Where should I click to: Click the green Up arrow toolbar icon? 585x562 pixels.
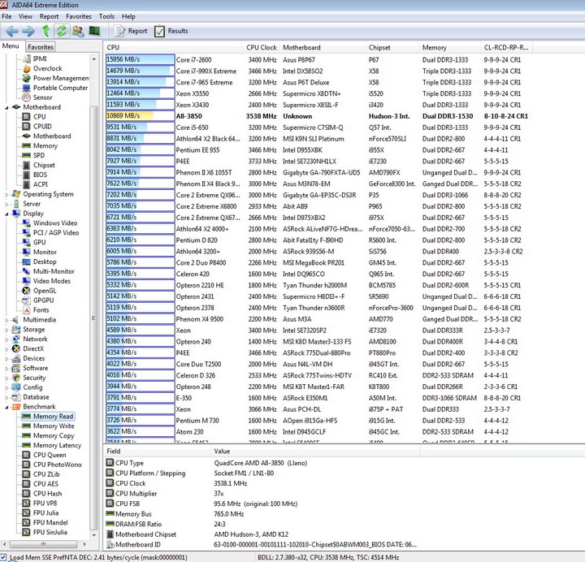click(x=45, y=31)
